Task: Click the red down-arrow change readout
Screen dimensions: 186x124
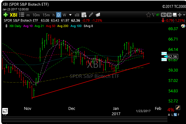Action: [x=173, y=20]
